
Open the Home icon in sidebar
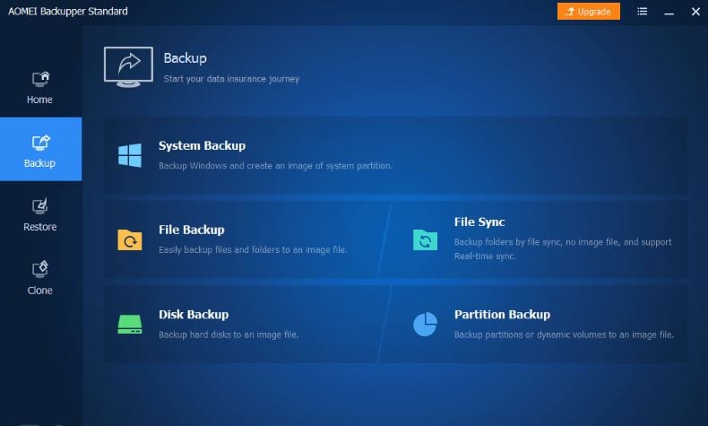coord(40,79)
